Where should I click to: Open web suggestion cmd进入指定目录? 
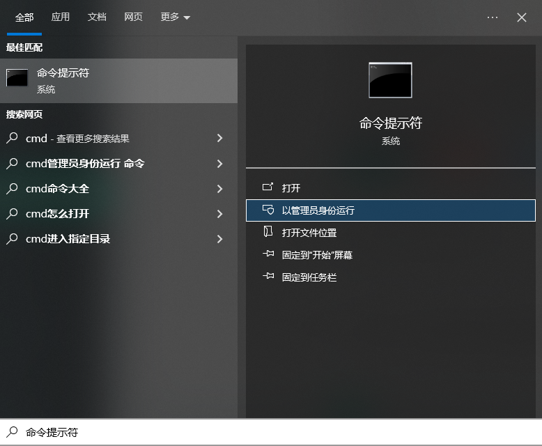pos(118,239)
